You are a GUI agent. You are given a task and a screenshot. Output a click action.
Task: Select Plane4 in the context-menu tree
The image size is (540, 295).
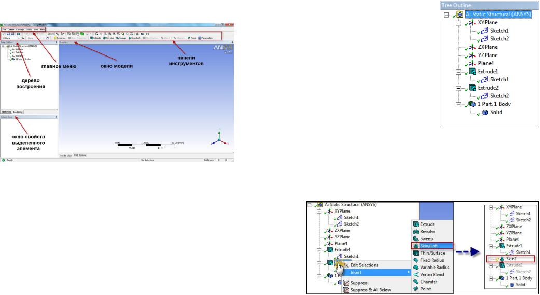(341, 243)
